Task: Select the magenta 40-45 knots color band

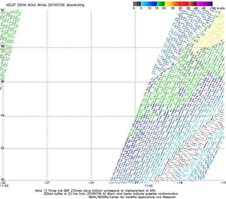Action: [x=200, y=4]
